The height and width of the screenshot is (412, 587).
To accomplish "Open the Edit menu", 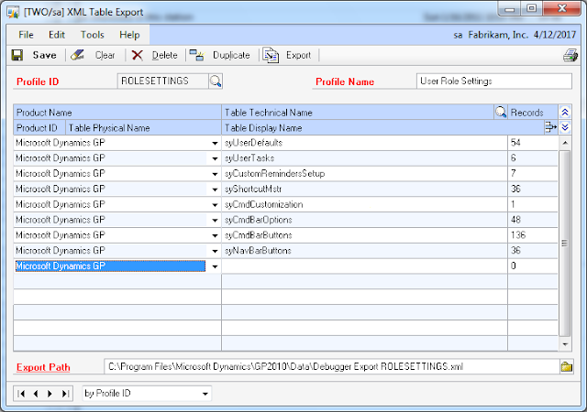I will tap(57, 35).
